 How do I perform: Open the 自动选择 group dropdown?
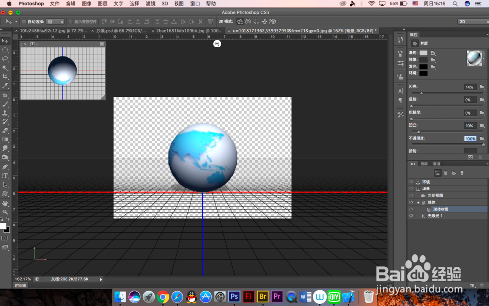[55, 22]
